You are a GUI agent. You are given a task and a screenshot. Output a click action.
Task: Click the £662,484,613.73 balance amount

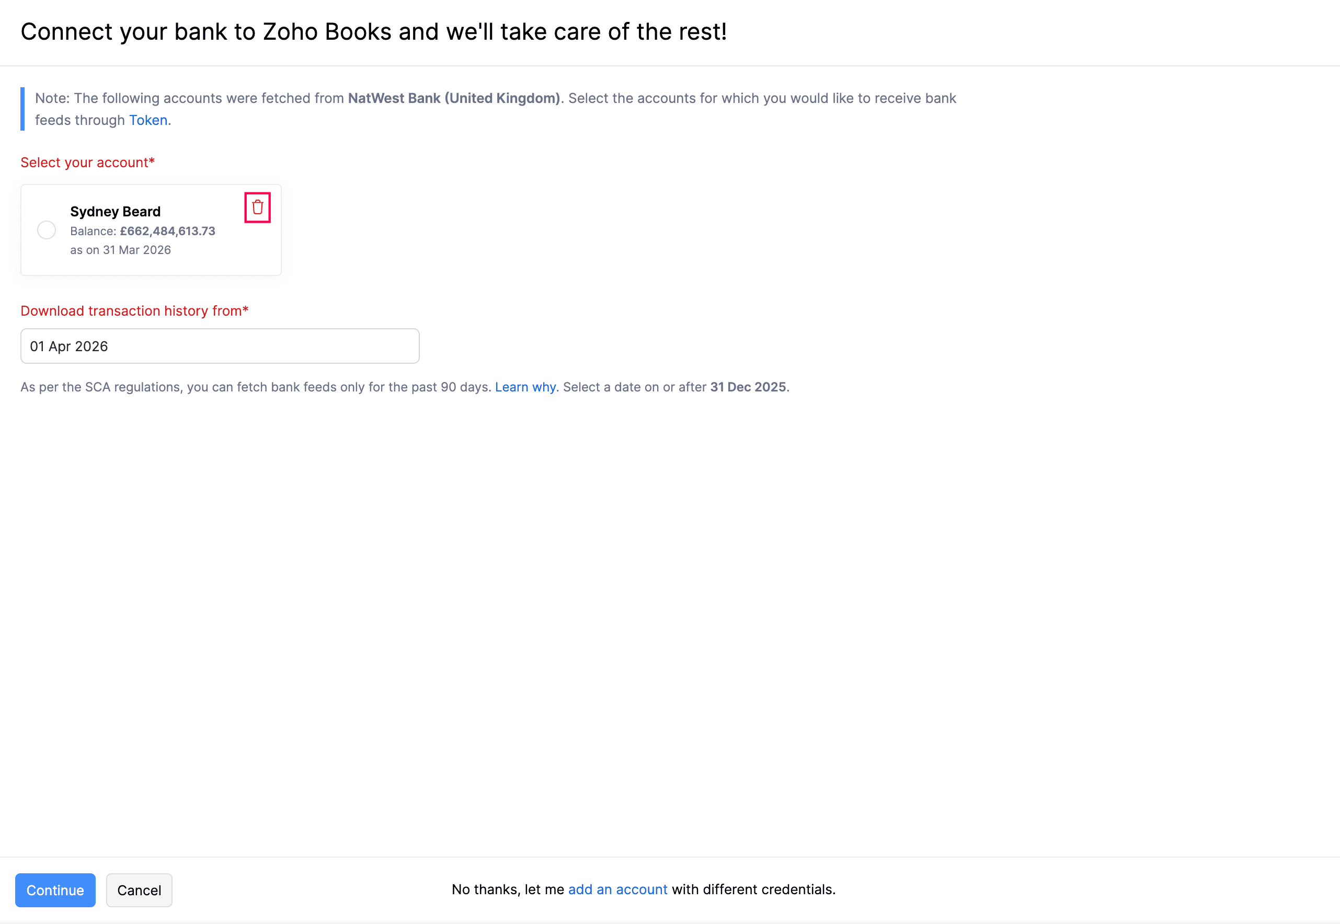(167, 231)
